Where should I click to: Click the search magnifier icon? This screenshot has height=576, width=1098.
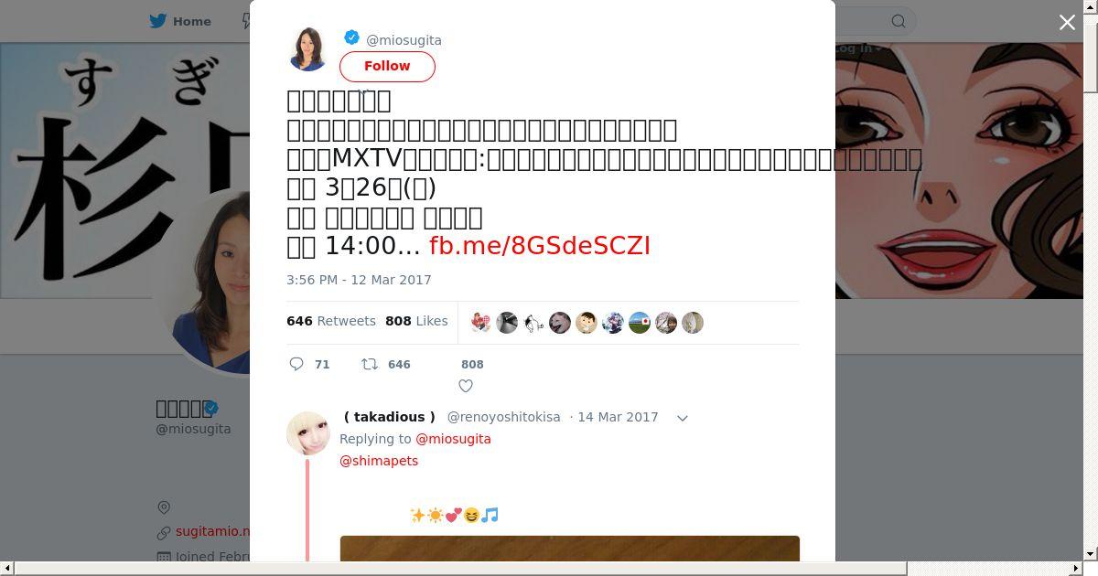click(899, 21)
